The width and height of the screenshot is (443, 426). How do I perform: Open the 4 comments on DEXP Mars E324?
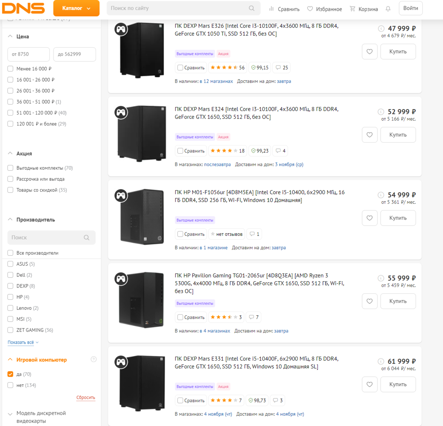click(281, 151)
